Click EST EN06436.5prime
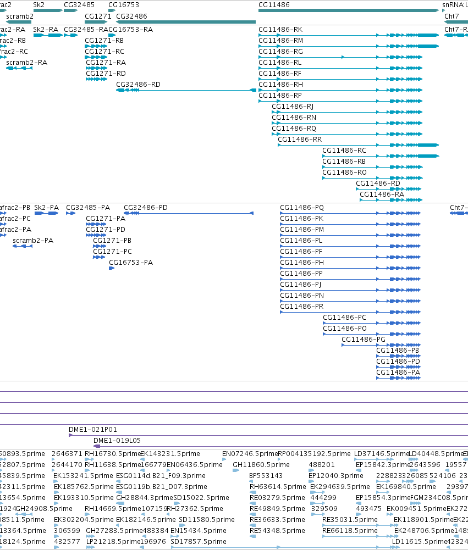 (x=194, y=465)
